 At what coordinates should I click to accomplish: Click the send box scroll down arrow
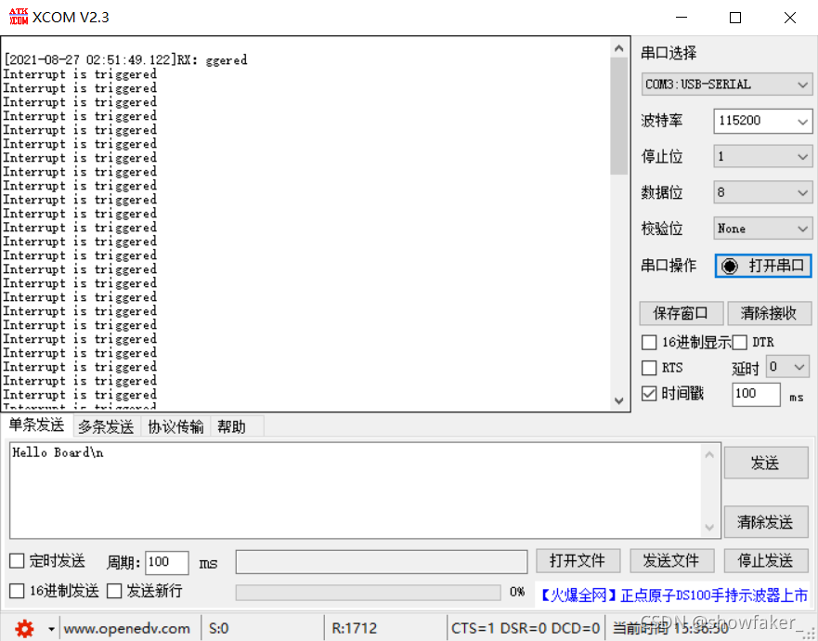(709, 528)
